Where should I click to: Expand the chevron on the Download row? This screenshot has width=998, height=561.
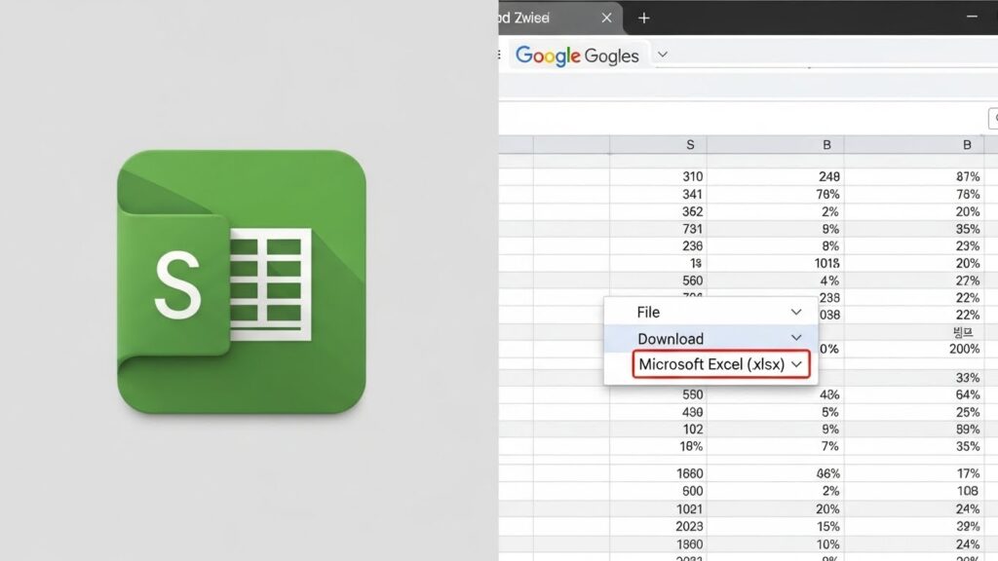pyautogui.click(x=796, y=338)
